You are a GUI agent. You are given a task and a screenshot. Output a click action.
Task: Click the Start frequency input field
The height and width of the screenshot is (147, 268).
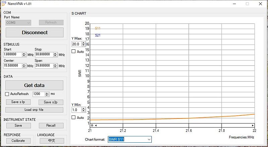[13, 54]
